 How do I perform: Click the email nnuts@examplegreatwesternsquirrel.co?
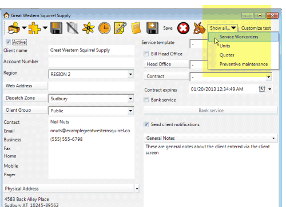pos(90,131)
